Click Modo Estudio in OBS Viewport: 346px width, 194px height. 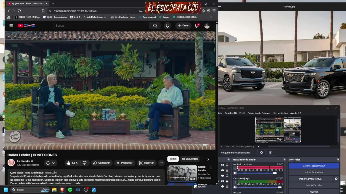pos(314,185)
